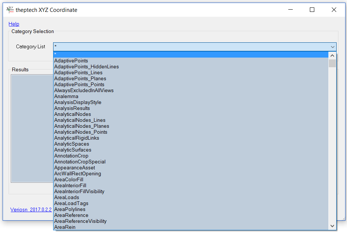Choose AreaLoadTags in the list
Image resolution: width=347 pixels, height=234 pixels.
(191, 203)
